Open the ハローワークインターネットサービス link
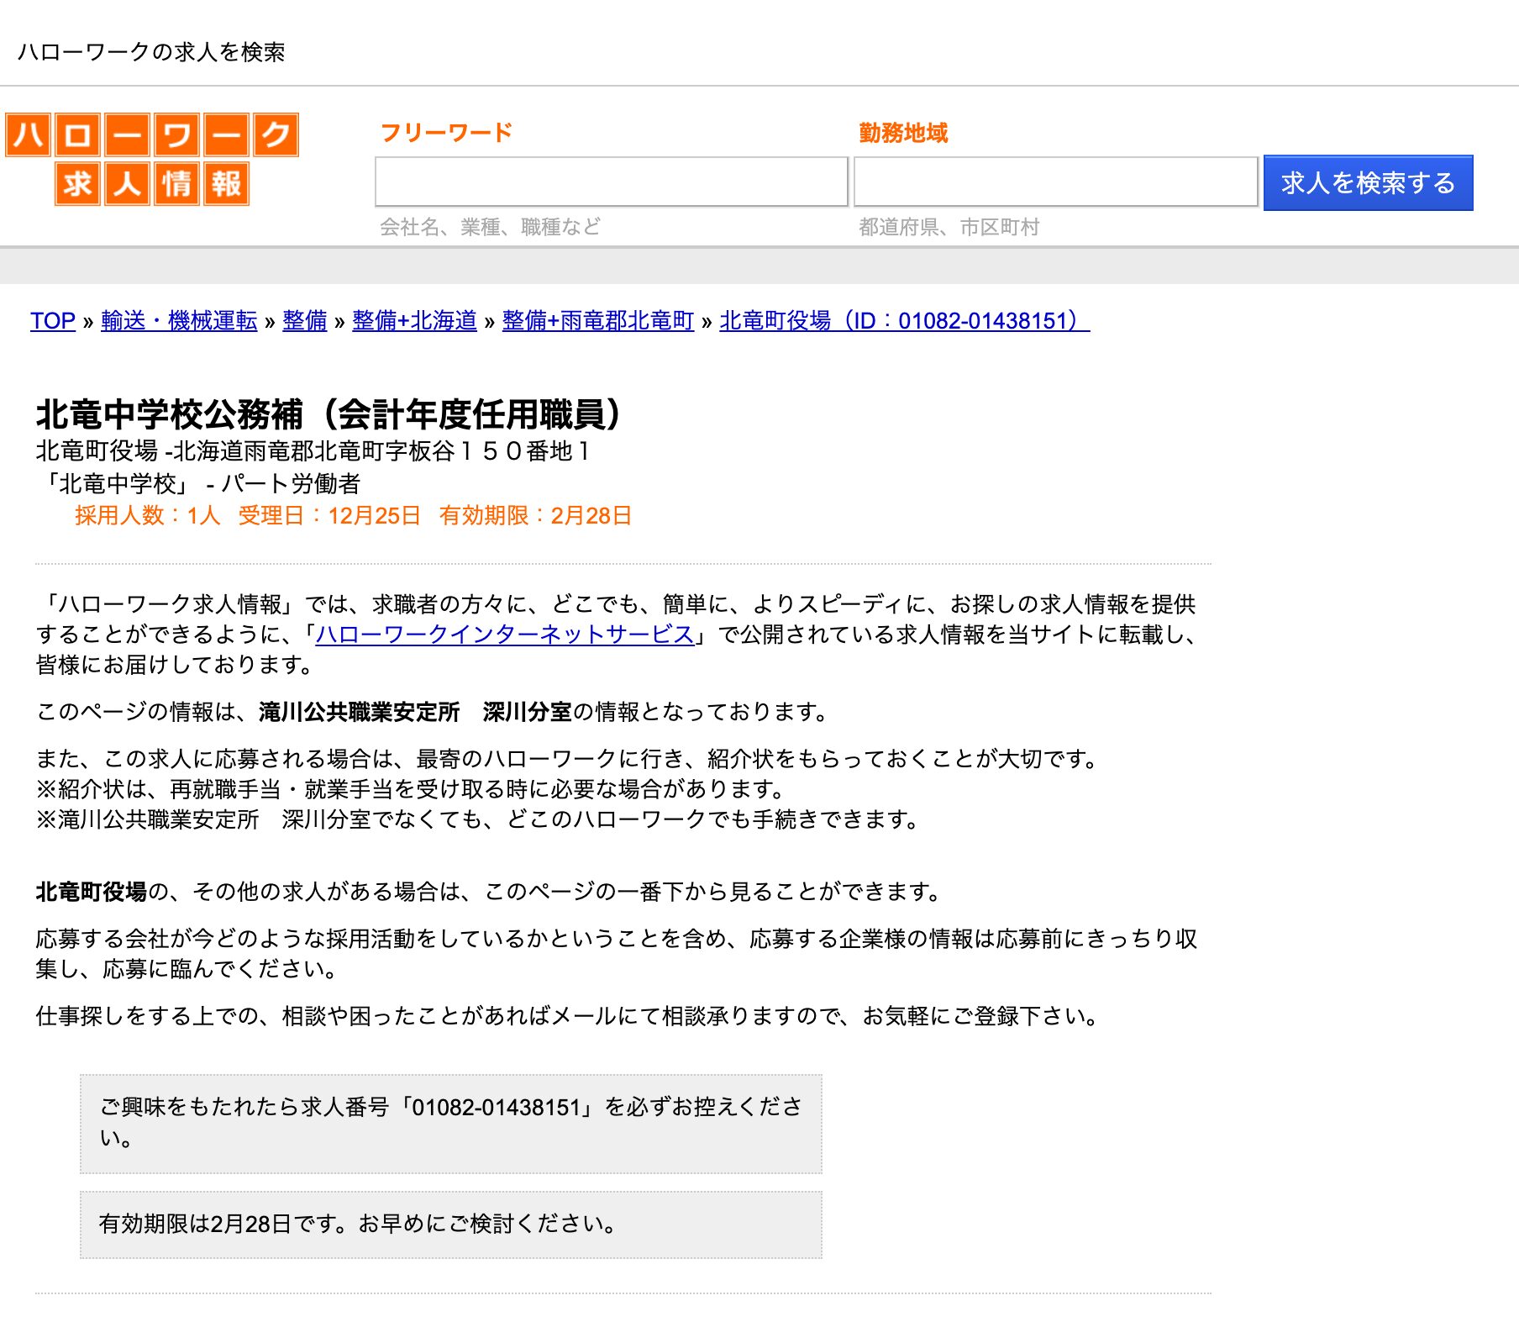This screenshot has width=1519, height=1343. (504, 635)
